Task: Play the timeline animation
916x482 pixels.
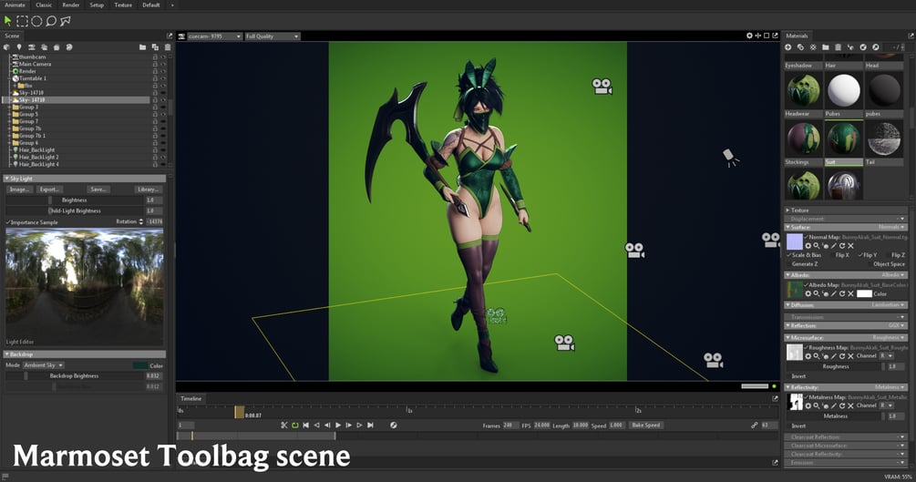Action: [x=337, y=426]
